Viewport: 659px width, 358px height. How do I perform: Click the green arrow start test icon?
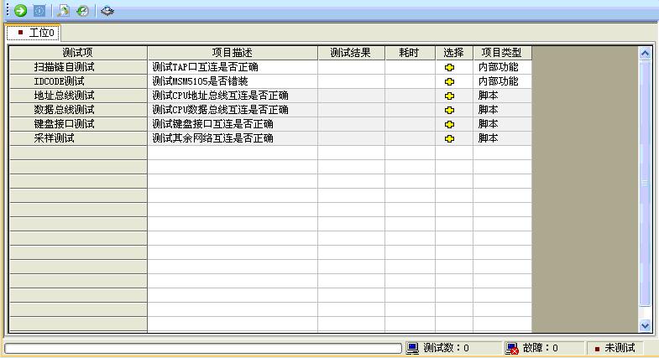[x=20, y=11]
